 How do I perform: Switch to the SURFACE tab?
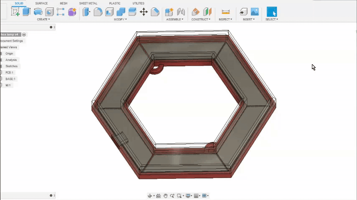(x=41, y=3)
